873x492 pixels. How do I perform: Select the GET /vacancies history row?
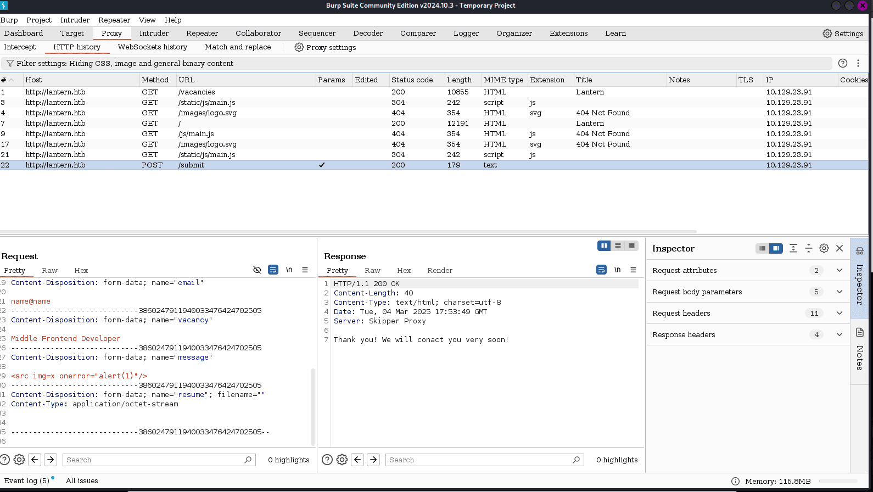point(434,92)
